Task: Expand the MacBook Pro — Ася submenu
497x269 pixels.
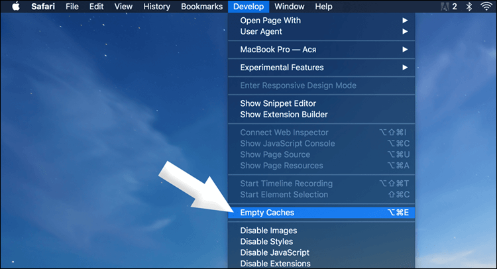Action: (x=321, y=50)
